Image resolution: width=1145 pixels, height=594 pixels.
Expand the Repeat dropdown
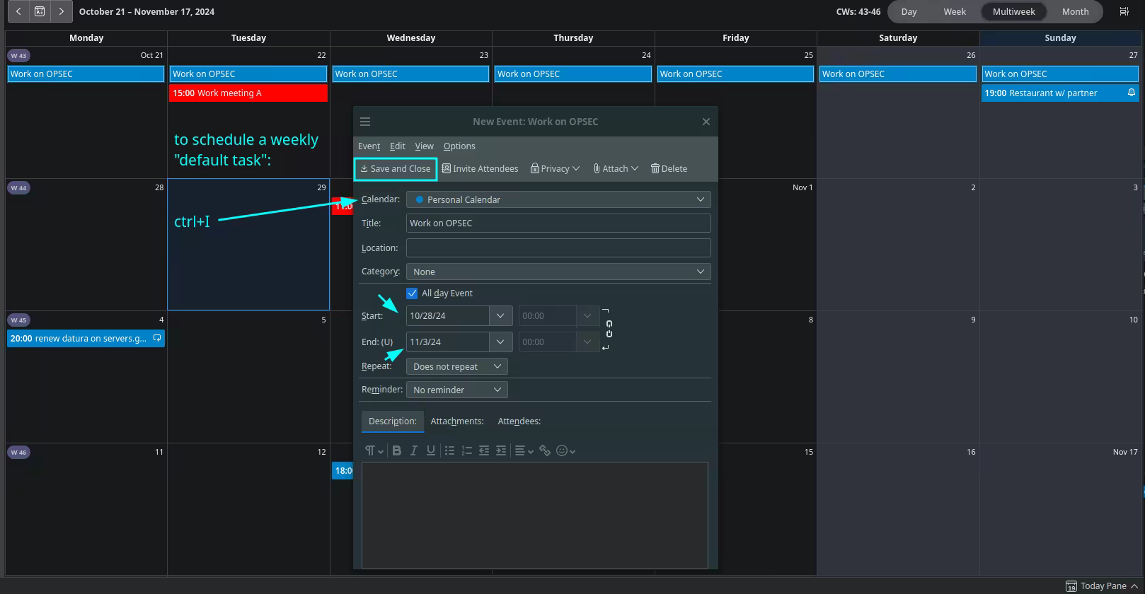click(456, 366)
